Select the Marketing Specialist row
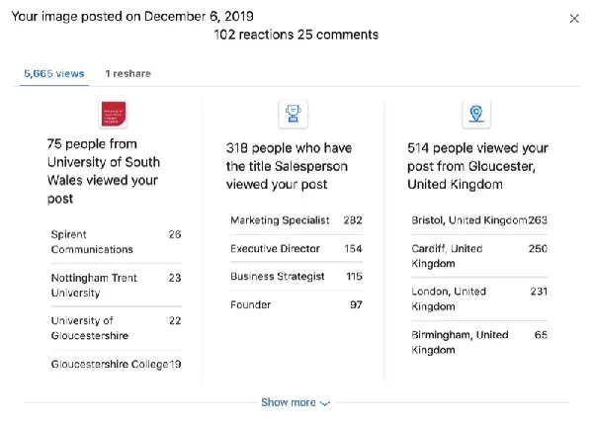593x426 pixels. [296, 220]
